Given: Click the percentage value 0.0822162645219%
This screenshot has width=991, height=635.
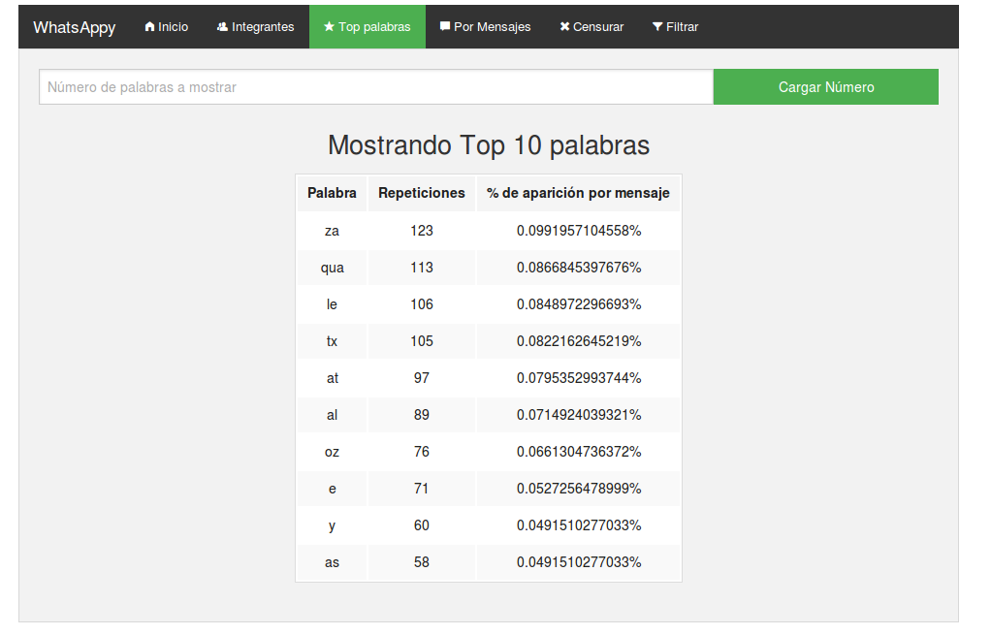Looking at the screenshot, I should pyautogui.click(x=578, y=341).
